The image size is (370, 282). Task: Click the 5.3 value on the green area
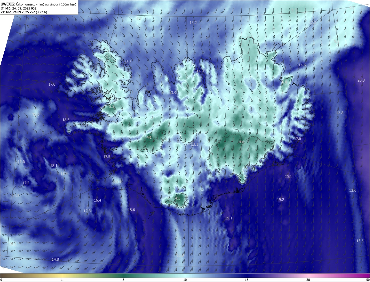pyautogui.click(x=112, y=106)
